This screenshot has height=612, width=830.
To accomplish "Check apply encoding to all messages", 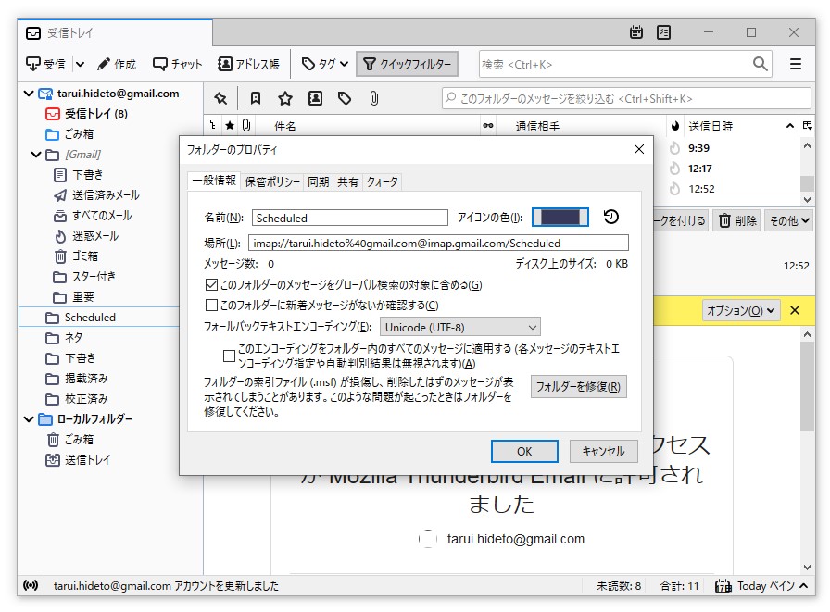I will 229,356.
